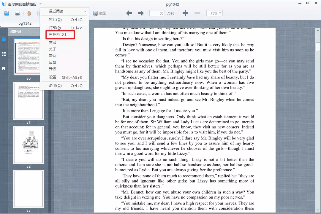321x214 pixels.
Task: Switch sidebar to outline list view
Action: 4,54
